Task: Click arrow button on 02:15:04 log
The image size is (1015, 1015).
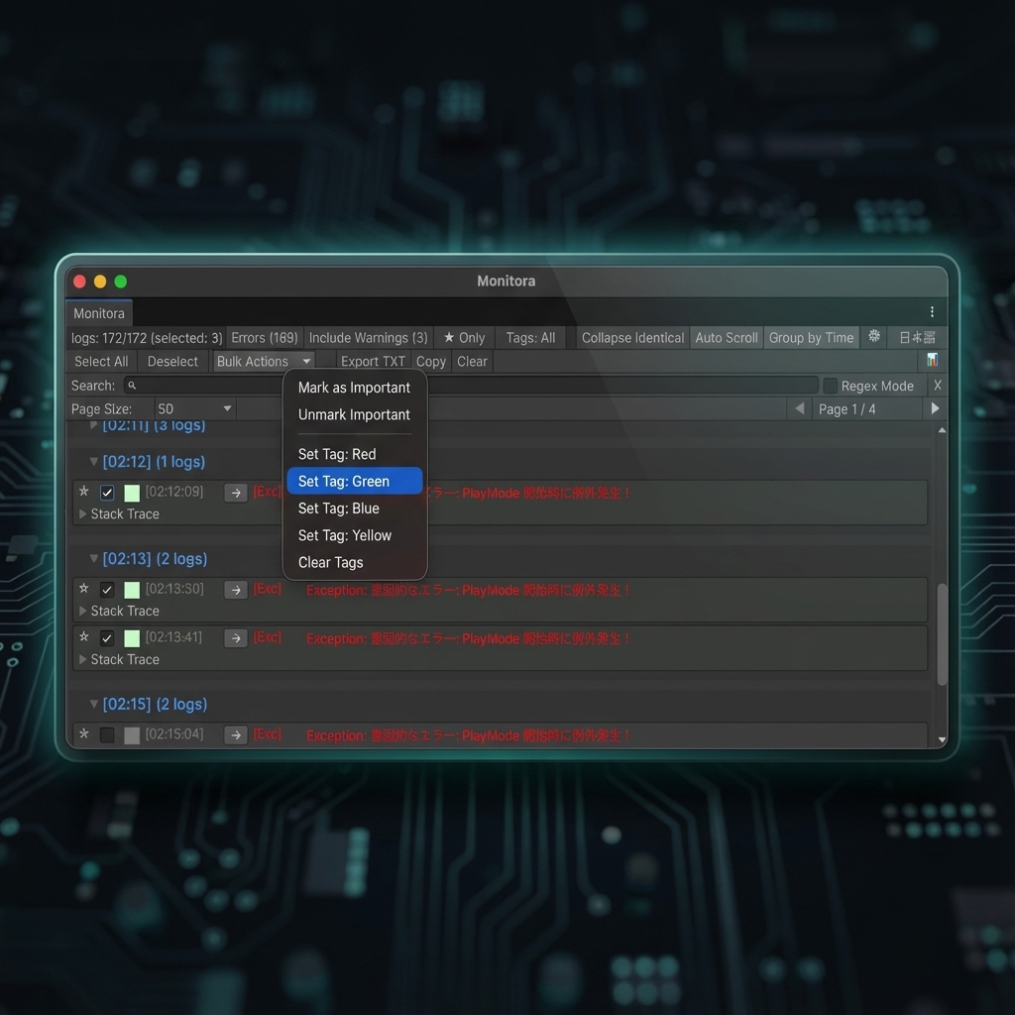Action: point(236,735)
